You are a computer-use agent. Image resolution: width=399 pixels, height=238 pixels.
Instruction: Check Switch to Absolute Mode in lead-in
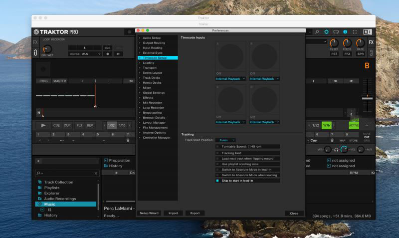(217, 170)
